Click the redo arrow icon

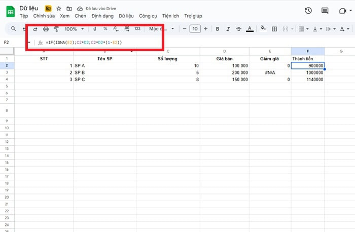point(35,29)
